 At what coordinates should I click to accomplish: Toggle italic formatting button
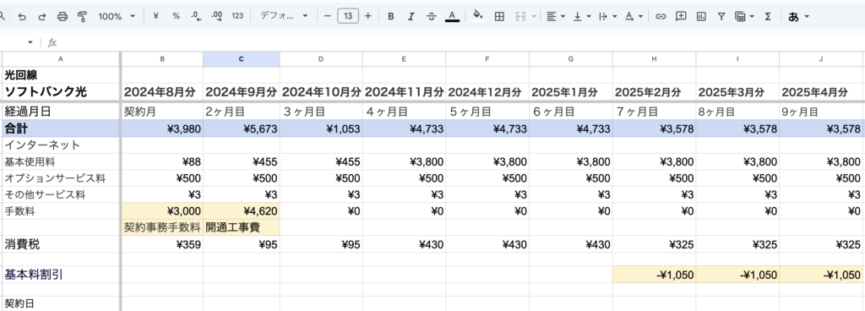click(x=411, y=17)
